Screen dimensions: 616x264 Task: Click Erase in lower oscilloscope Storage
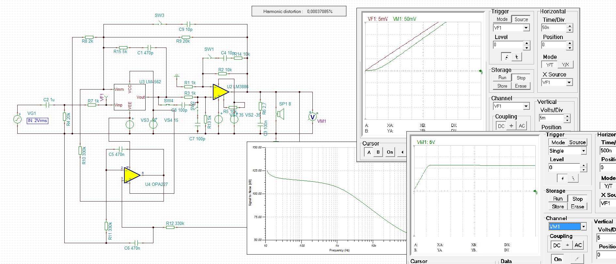[x=577, y=206]
